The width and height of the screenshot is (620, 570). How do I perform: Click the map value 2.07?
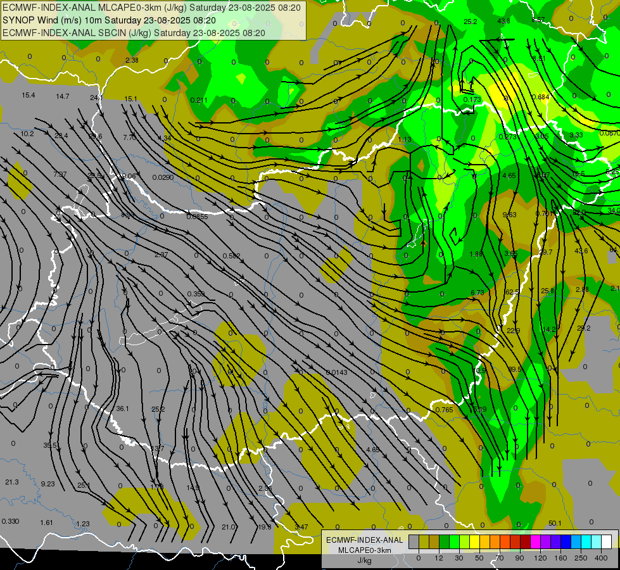[161, 255]
